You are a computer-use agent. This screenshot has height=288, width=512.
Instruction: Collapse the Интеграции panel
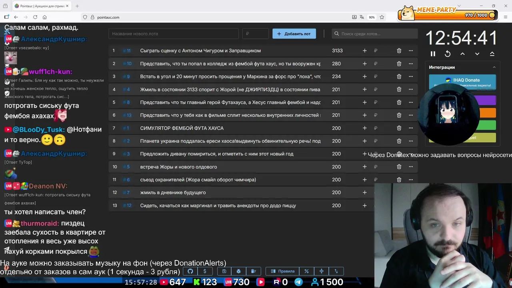[x=494, y=67]
